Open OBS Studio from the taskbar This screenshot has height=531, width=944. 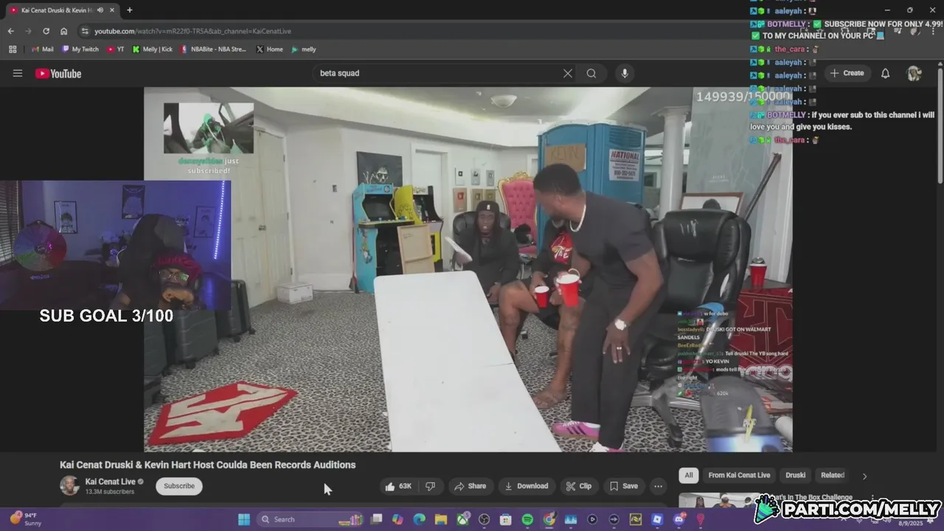click(484, 519)
